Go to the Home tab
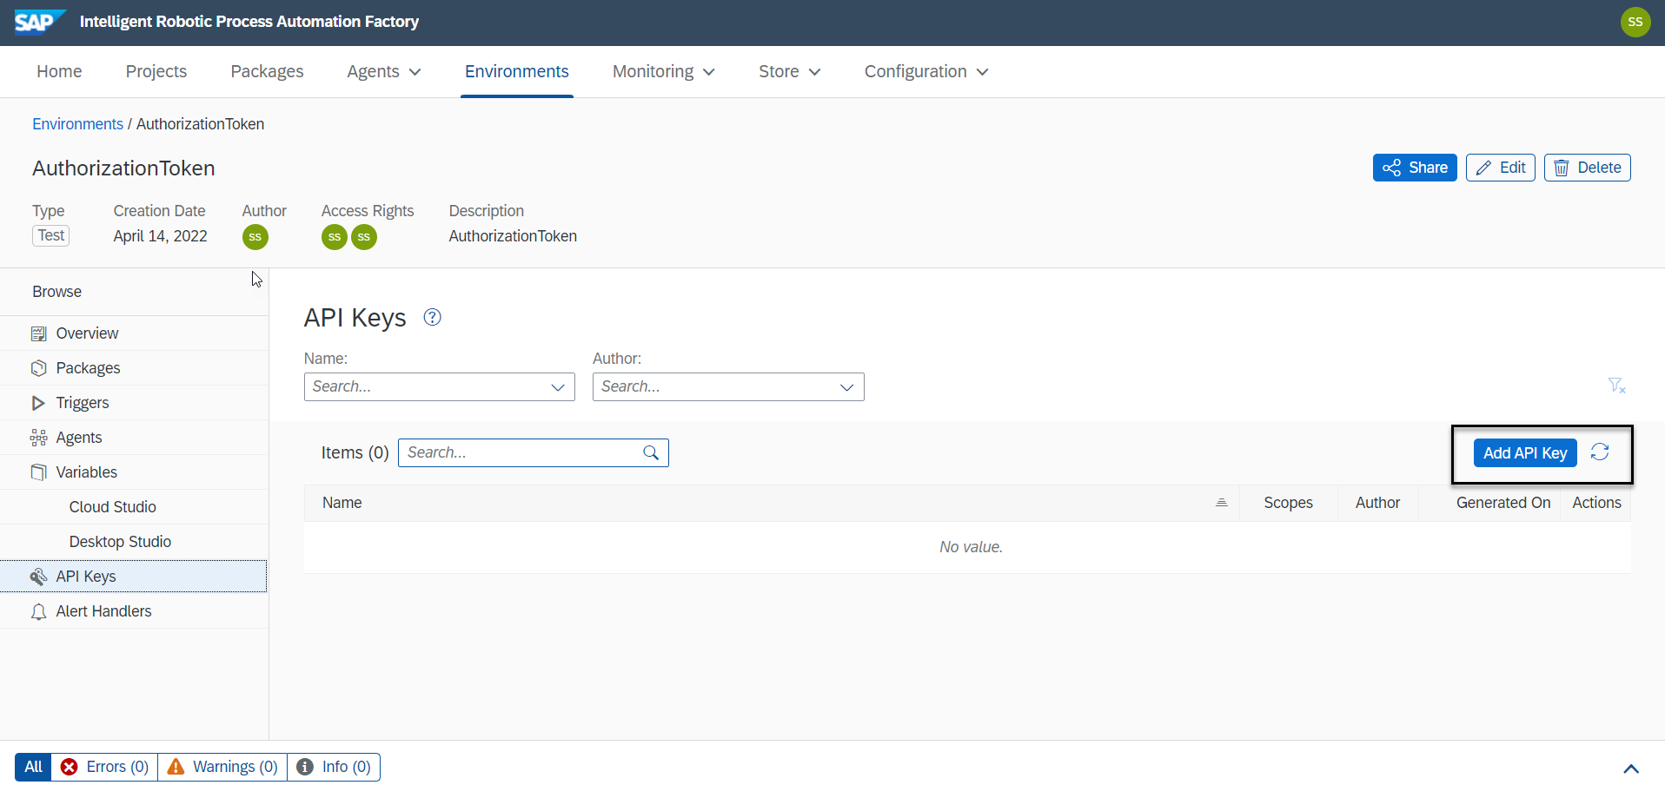This screenshot has width=1665, height=785. pos(59,71)
